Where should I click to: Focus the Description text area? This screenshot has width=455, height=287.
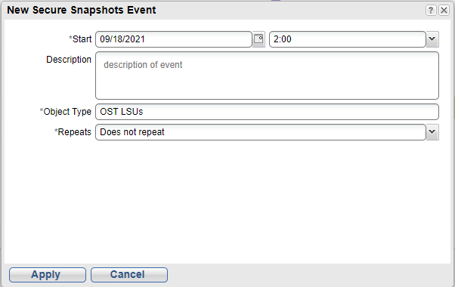(x=267, y=76)
